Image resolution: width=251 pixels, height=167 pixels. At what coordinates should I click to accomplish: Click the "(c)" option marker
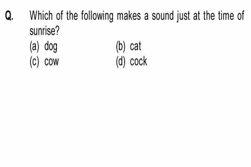click(x=34, y=62)
